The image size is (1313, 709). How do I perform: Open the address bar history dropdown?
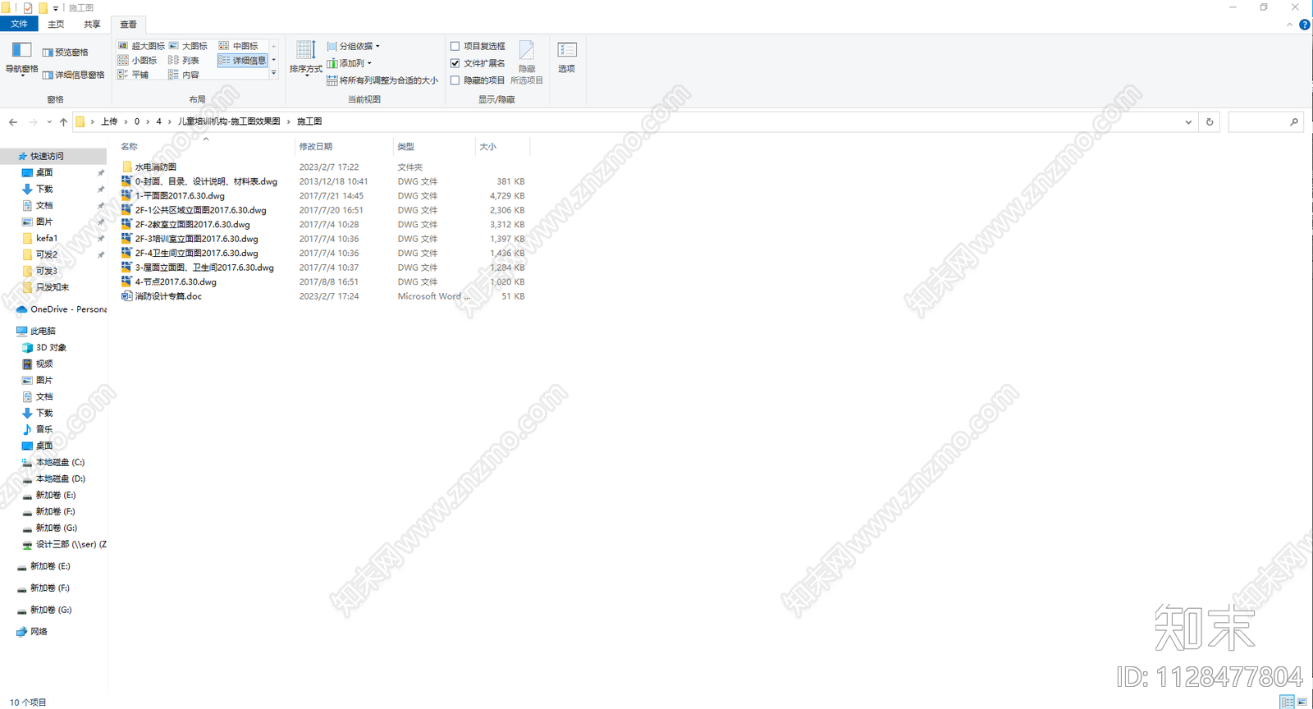1188,121
